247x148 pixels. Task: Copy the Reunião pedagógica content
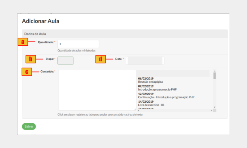pos(150,82)
